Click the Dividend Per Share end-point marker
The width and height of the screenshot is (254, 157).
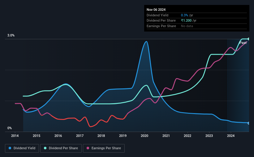(248, 39)
